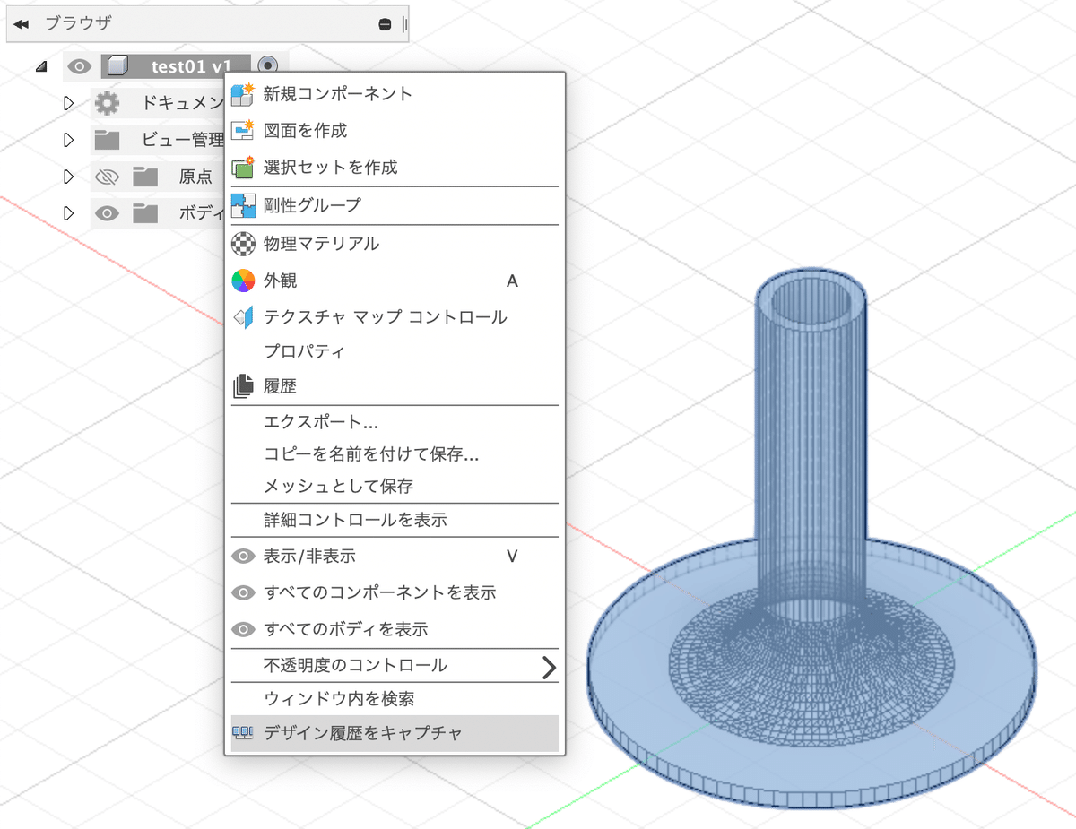Select 詳細コントロールを表示 menu entry
Image resolution: width=1076 pixels, height=829 pixels.
click(395, 520)
